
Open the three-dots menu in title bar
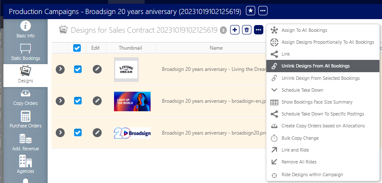[x=263, y=11]
